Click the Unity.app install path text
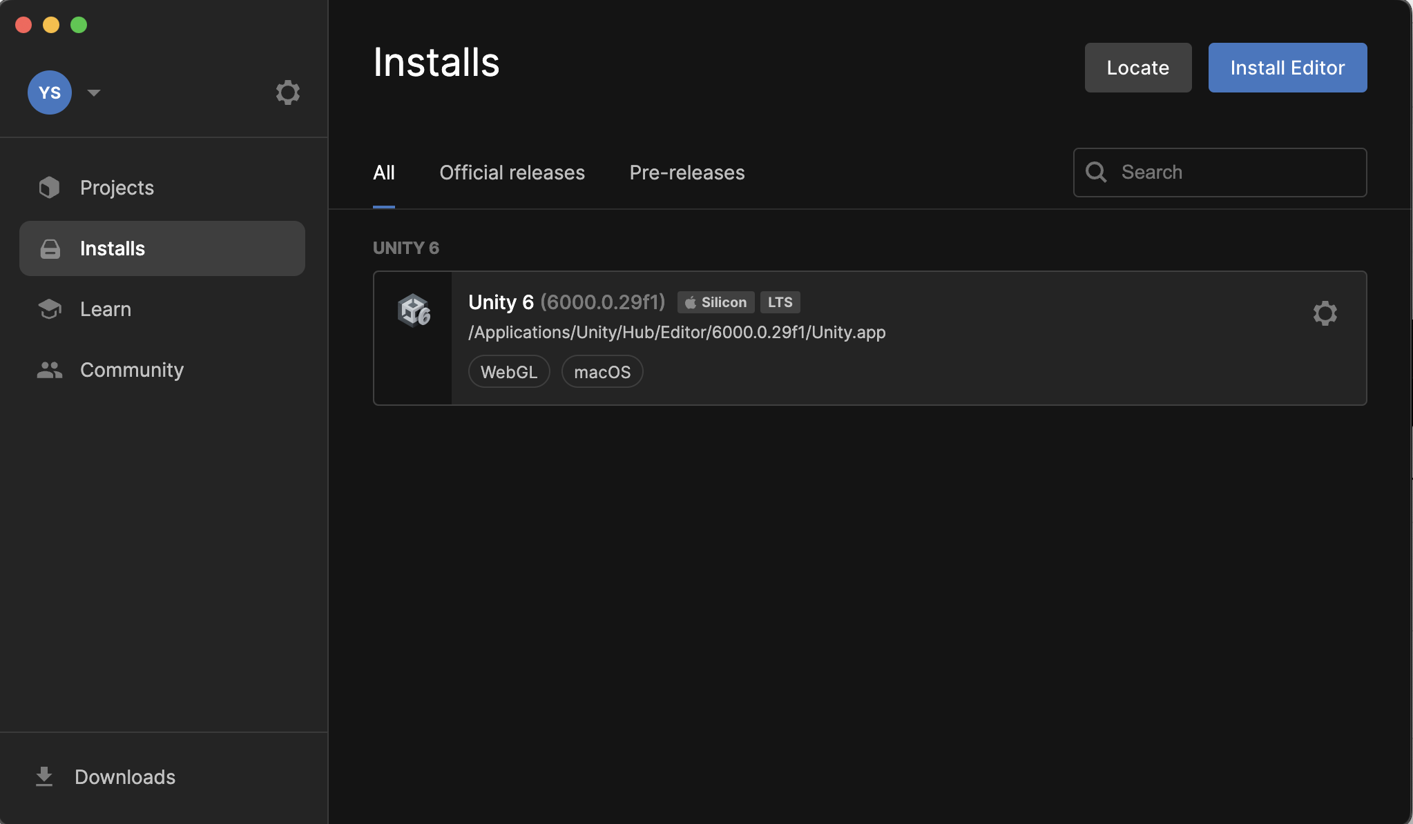This screenshot has width=1413, height=824. (677, 333)
